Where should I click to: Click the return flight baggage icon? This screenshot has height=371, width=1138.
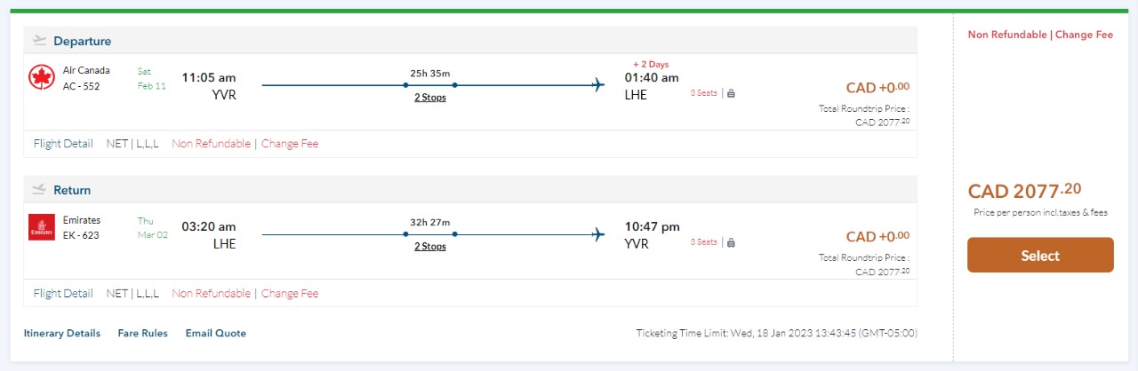click(731, 242)
